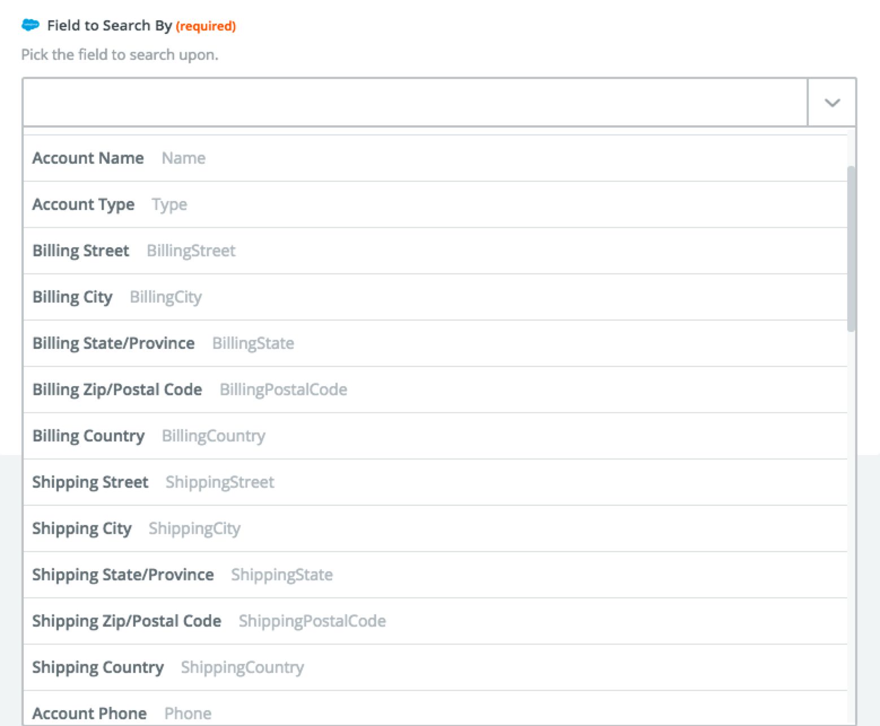The image size is (880, 726).
Task: Select Shipping Street from the list
Action: pyautogui.click(x=90, y=482)
